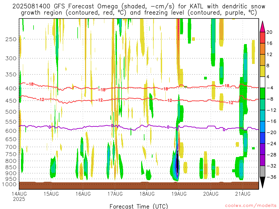Screen dimensions: 279x209
Task: Click the 'growth region (contoured, red' subtitle line
Action: coord(139,13)
